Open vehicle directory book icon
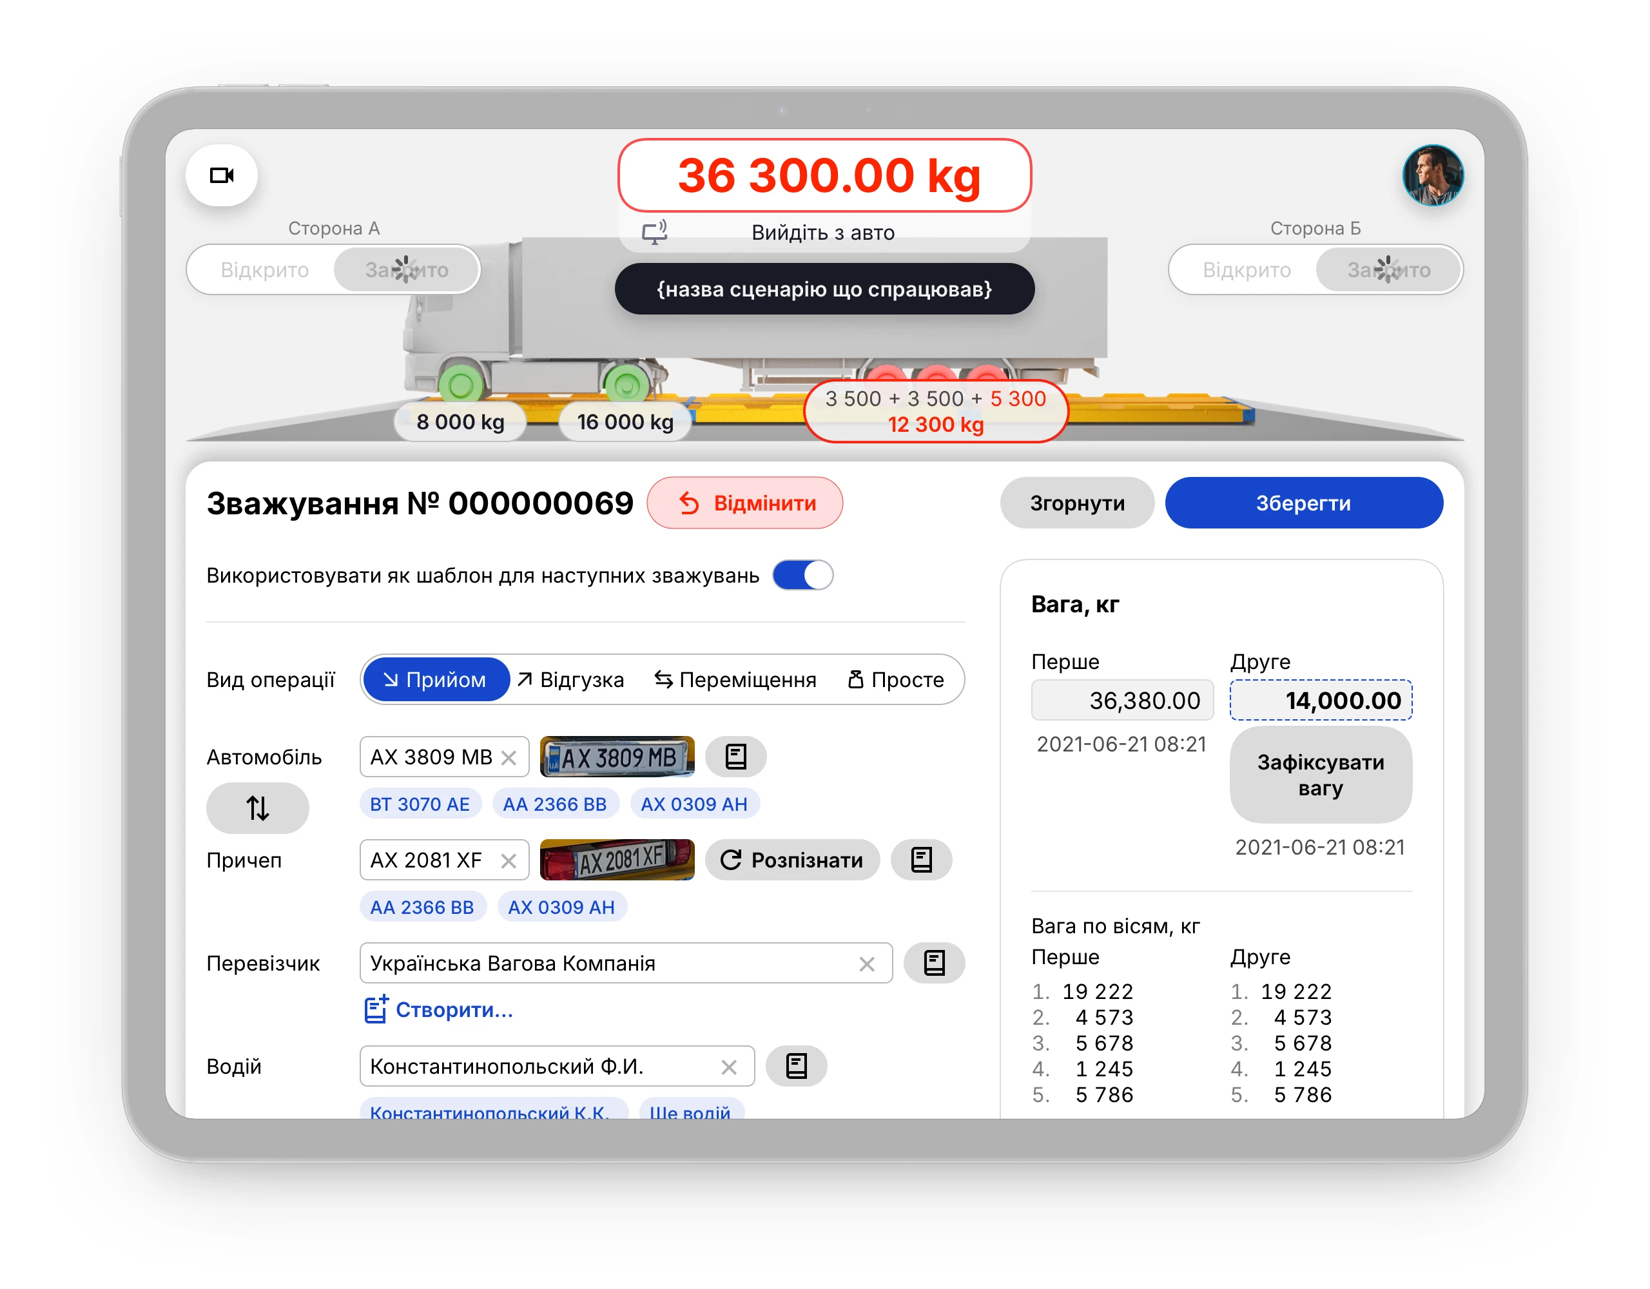 [x=735, y=757]
